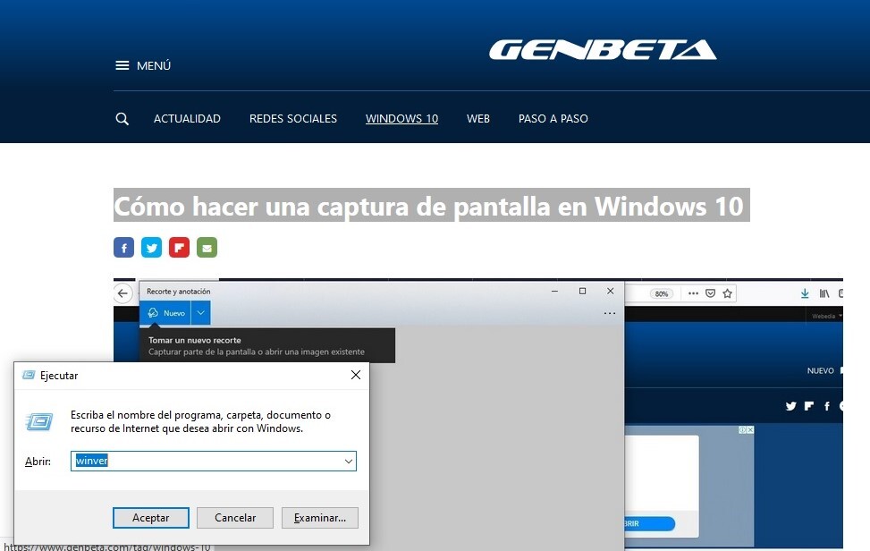Close the Ejecutar dialog window
The width and height of the screenshot is (870, 551).
click(x=355, y=376)
